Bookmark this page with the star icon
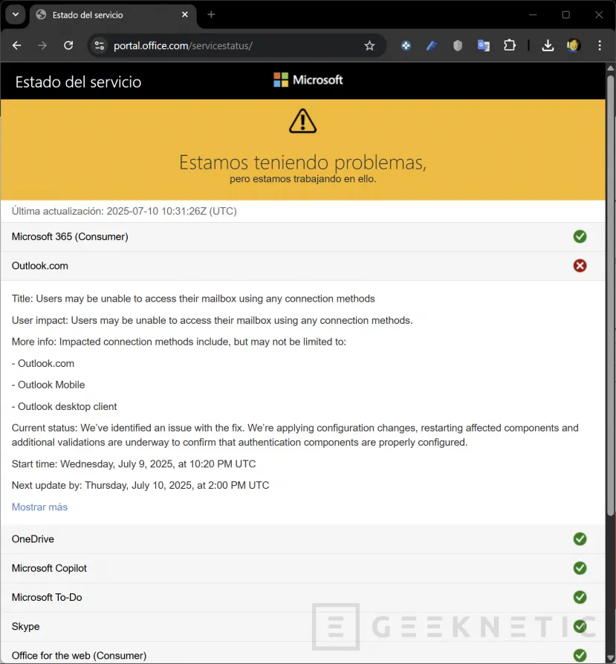The width and height of the screenshot is (616, 664). [x=369, y=46]
